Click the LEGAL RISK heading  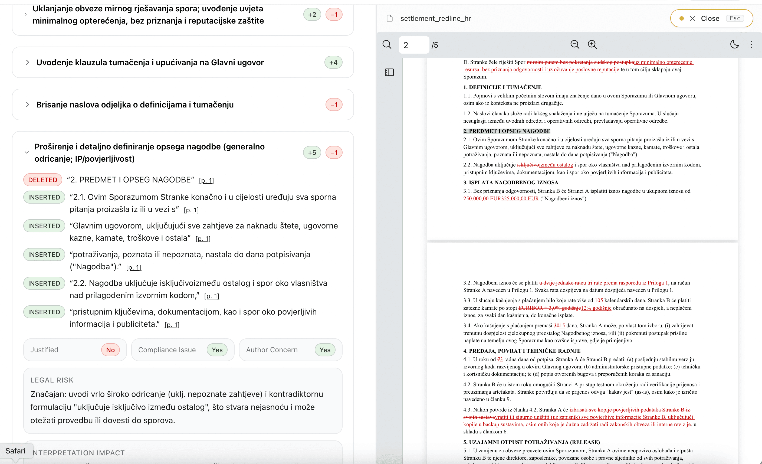pyautogui.click(x=52, y=380)
